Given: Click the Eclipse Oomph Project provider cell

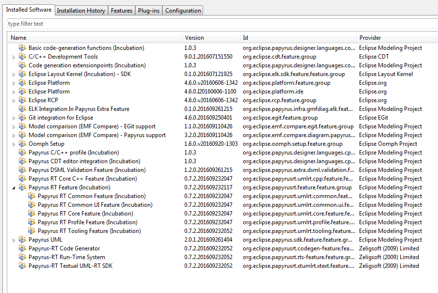Looking at the screenshot, I should 388,143.
